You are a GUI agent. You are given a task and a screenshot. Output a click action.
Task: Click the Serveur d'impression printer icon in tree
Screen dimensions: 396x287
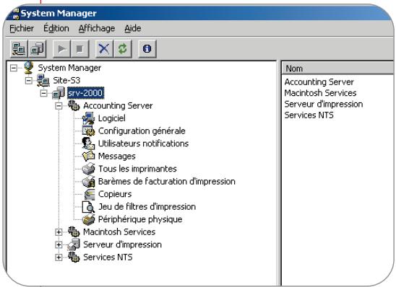pos(74,244)
